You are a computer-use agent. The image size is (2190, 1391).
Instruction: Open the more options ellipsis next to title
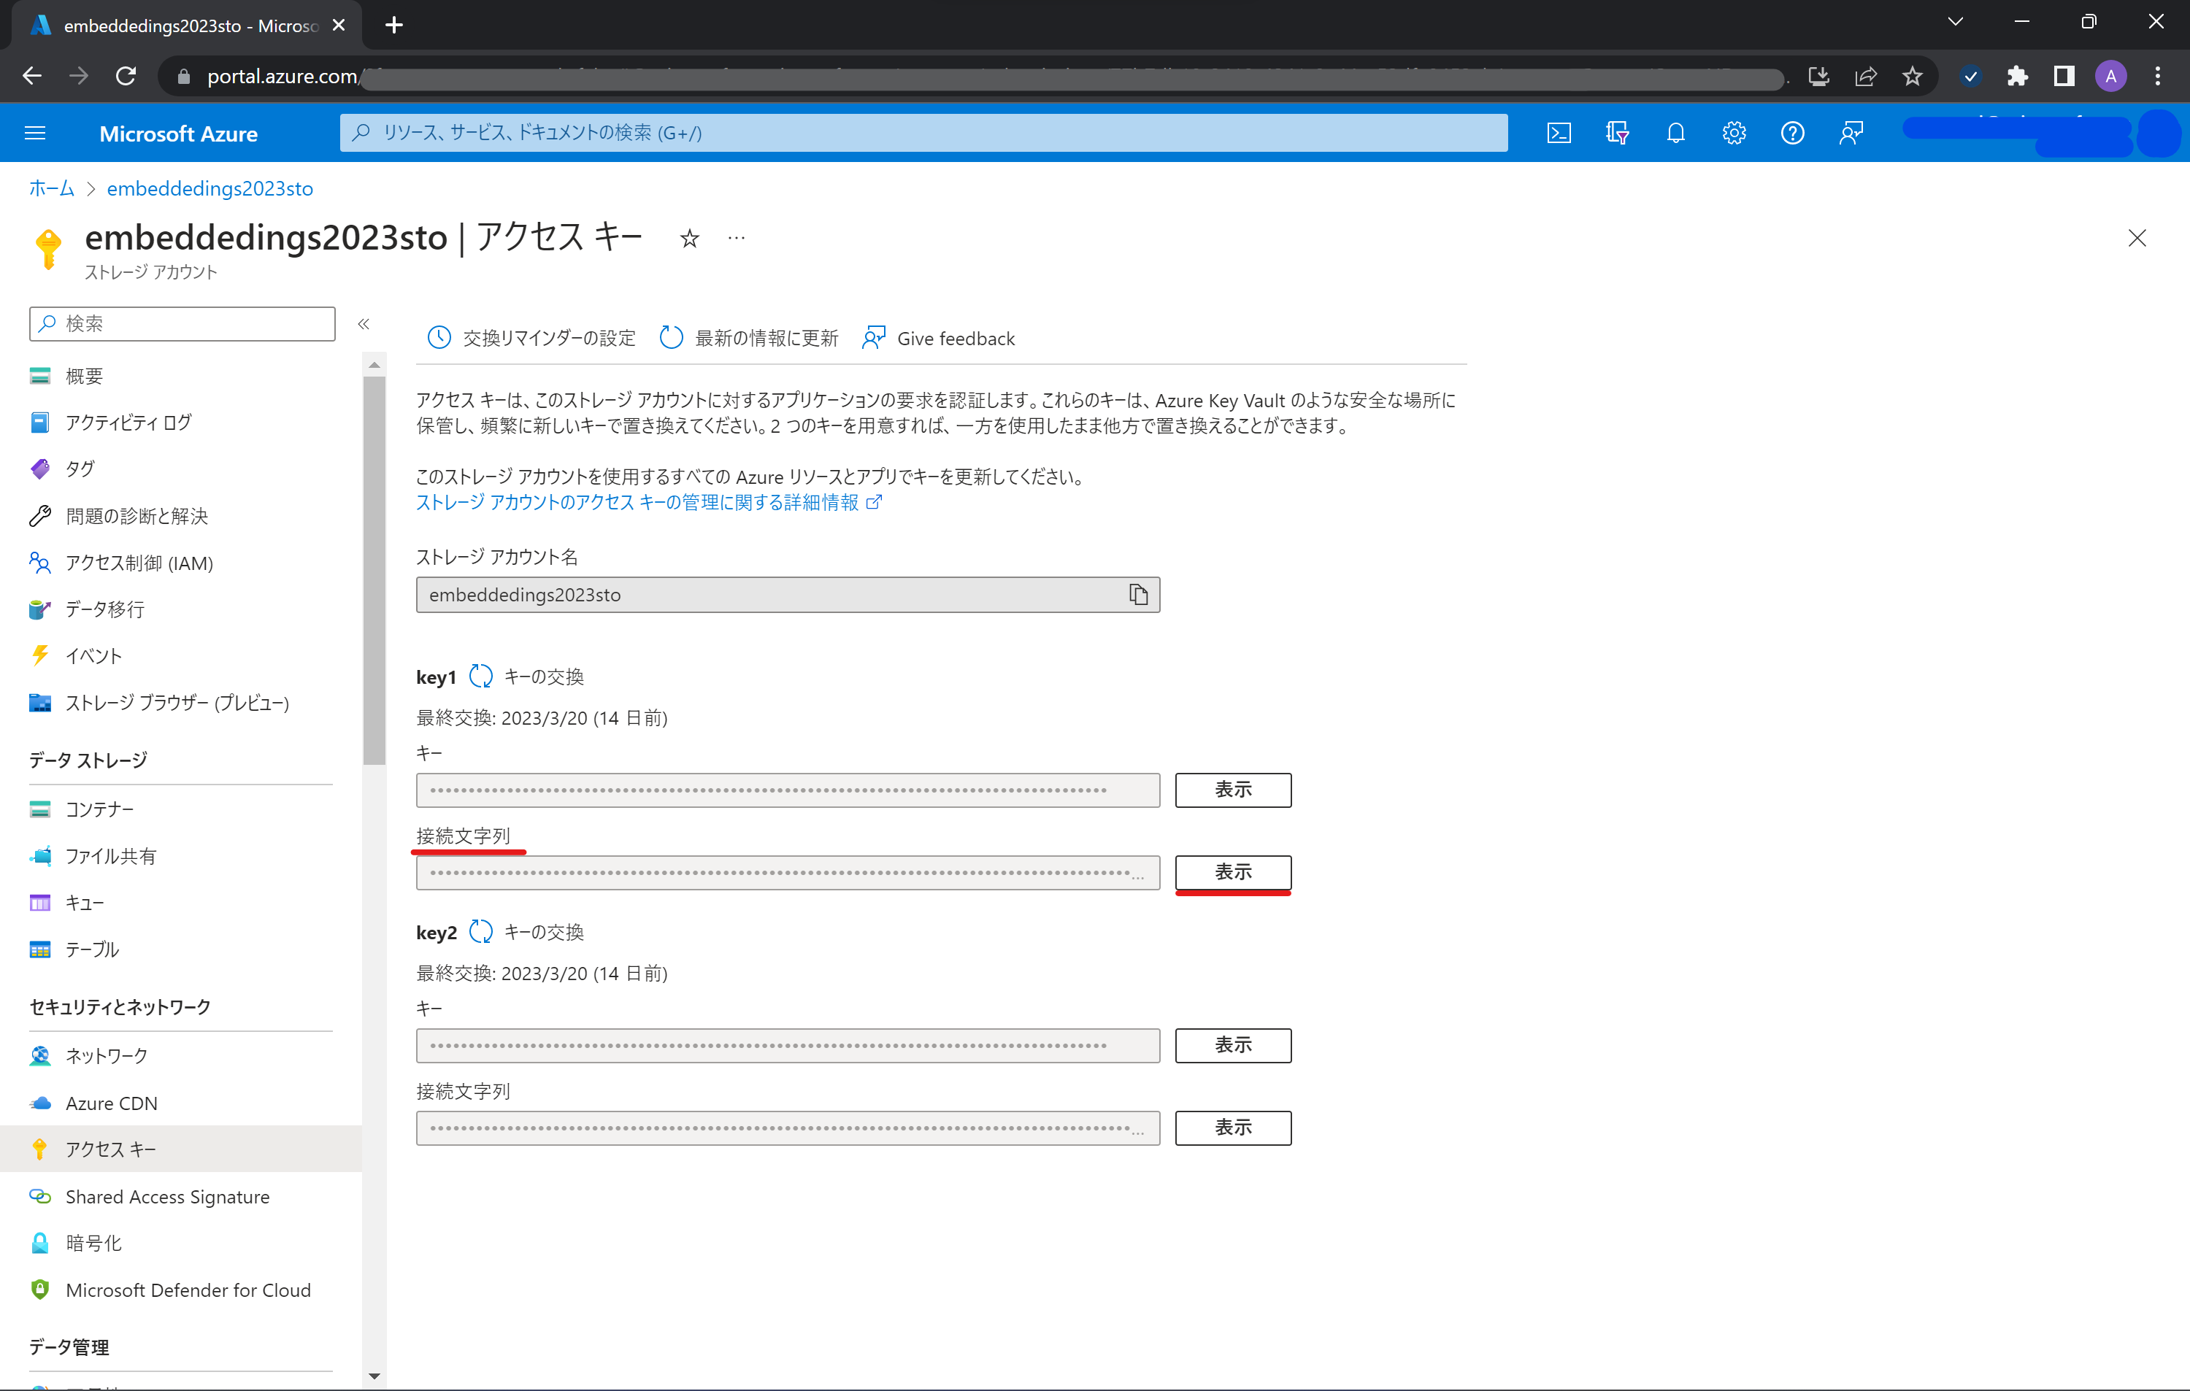click(x=737, y=238)
